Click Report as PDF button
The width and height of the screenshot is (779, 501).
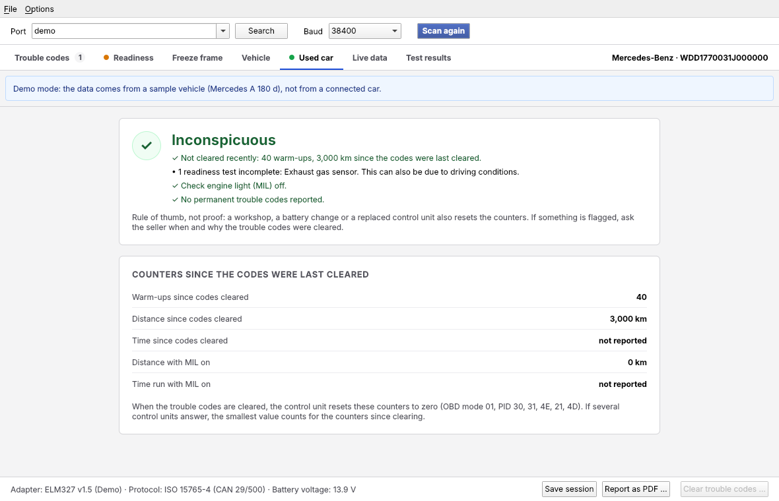coord(636,489)
